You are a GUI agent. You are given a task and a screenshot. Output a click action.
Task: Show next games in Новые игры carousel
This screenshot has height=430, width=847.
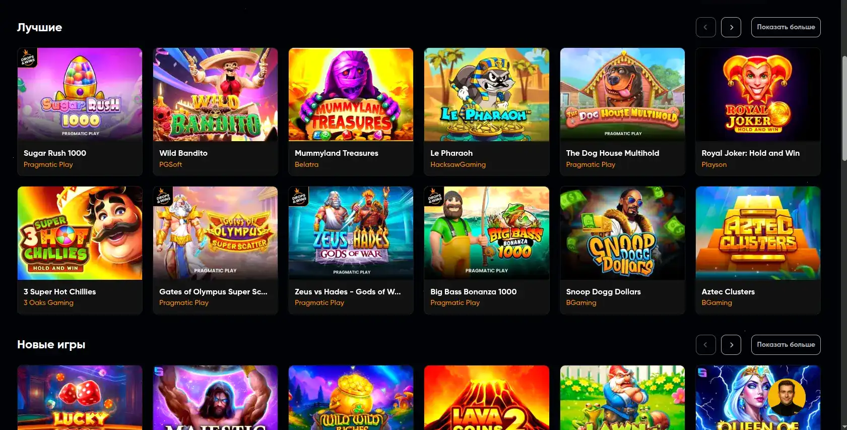[731, 345]
